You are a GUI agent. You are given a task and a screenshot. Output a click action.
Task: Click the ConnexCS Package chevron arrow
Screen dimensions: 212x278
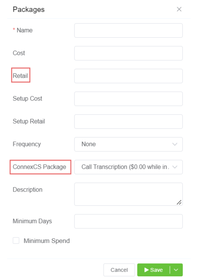[x=175, y=167]
